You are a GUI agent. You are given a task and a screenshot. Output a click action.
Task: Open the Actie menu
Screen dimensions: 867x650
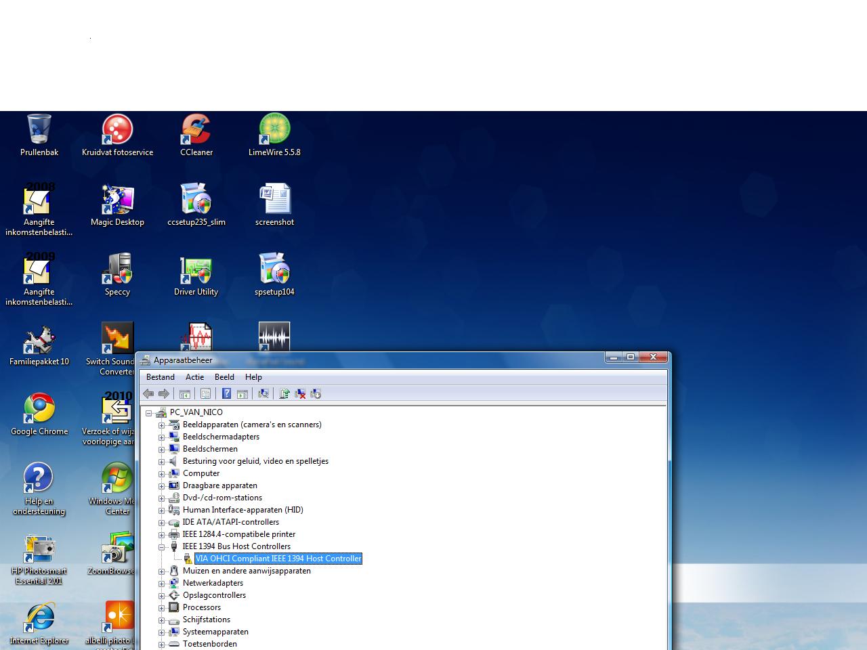point(195,377)
